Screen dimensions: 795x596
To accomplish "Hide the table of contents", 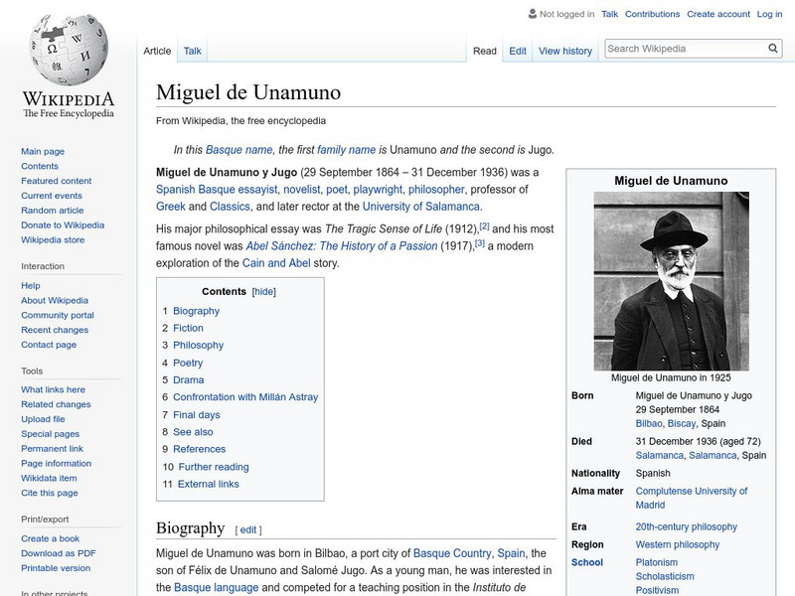I will (x=263, y=292).
